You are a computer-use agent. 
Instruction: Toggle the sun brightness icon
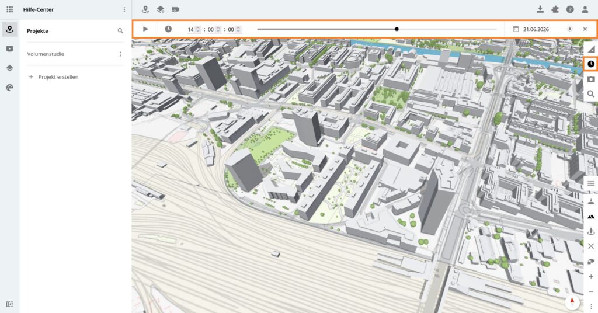569,29
